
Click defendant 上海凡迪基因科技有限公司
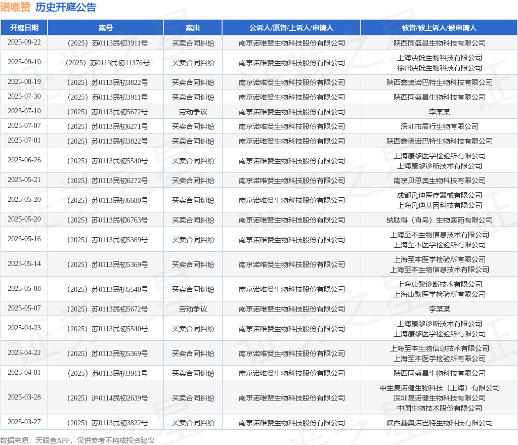[440, 205]
